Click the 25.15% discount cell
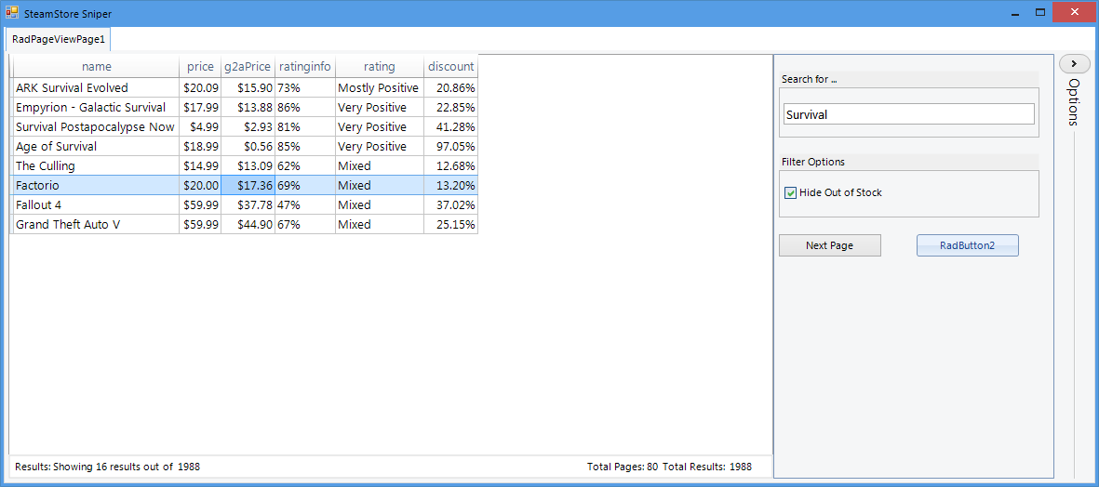 click(x=451, y=225)
